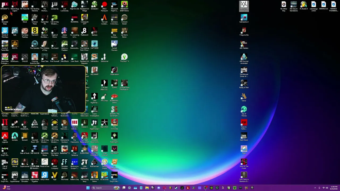This screenshot has width=340, height=191.
Task: Launch the Watch Dogs Legion shortcut
Action: 15,6
